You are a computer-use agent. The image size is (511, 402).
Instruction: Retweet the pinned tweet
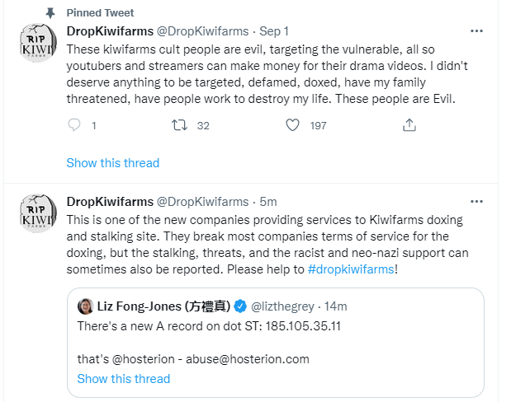coord(178,126)
